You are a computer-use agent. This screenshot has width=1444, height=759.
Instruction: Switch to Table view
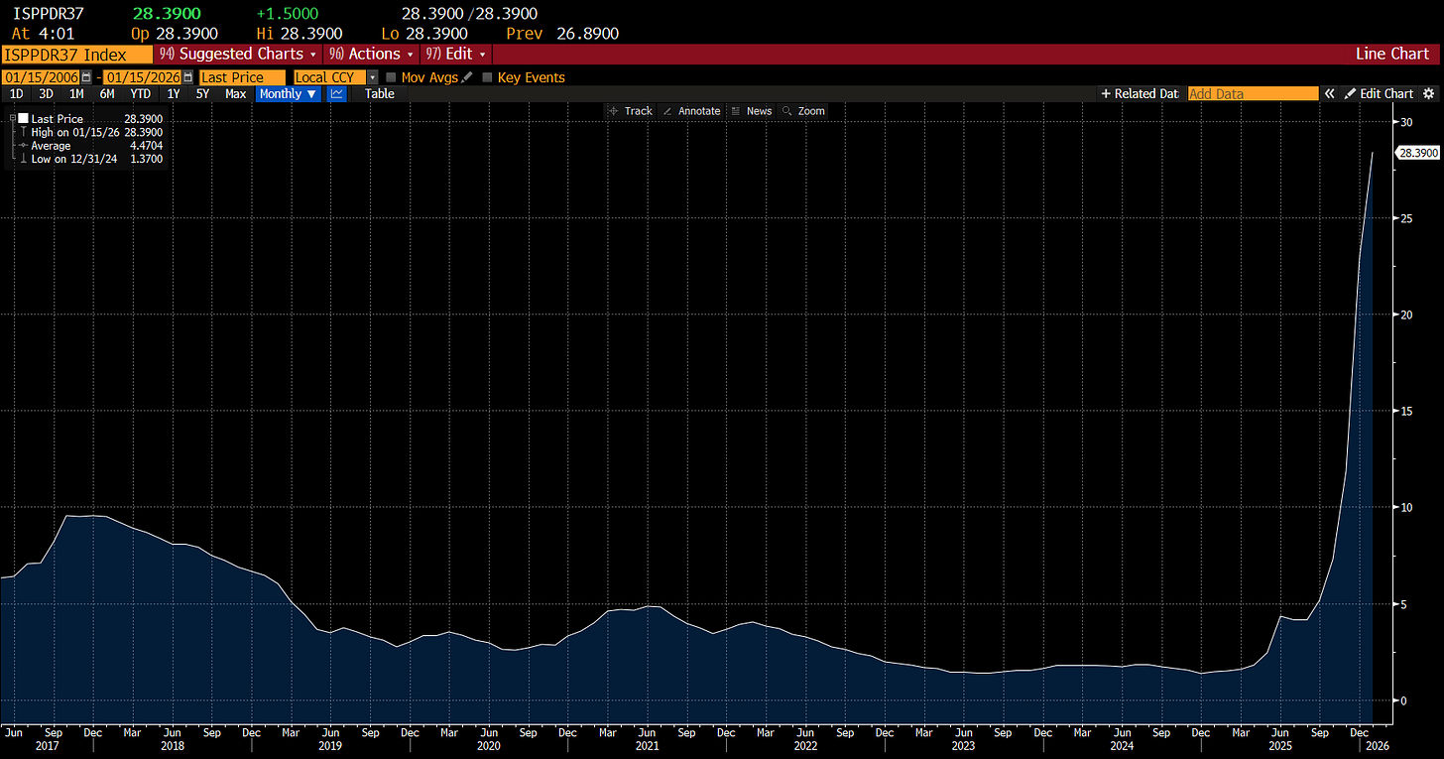click(380, 94)
